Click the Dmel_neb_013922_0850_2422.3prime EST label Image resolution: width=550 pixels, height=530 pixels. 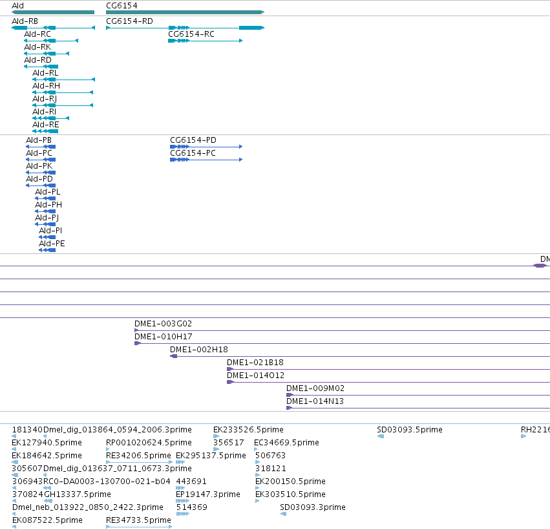click(x=88, y=507)
